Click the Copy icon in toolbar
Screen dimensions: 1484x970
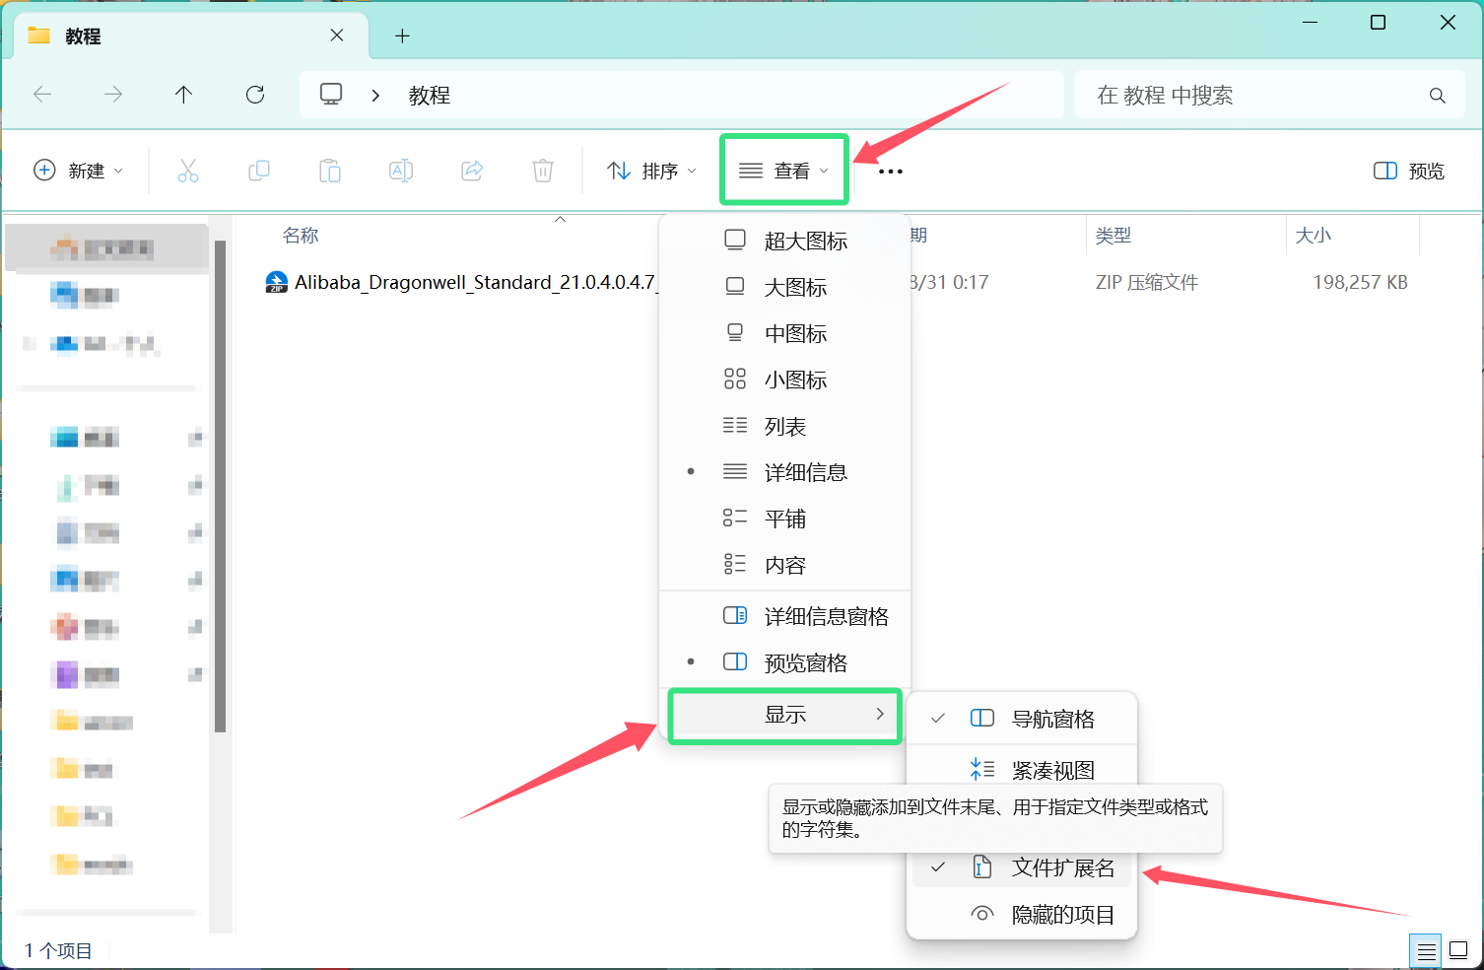(259, 171)
